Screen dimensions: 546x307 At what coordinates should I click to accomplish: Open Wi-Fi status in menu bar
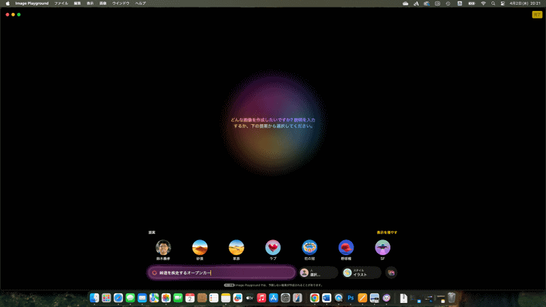coord(483,3)
